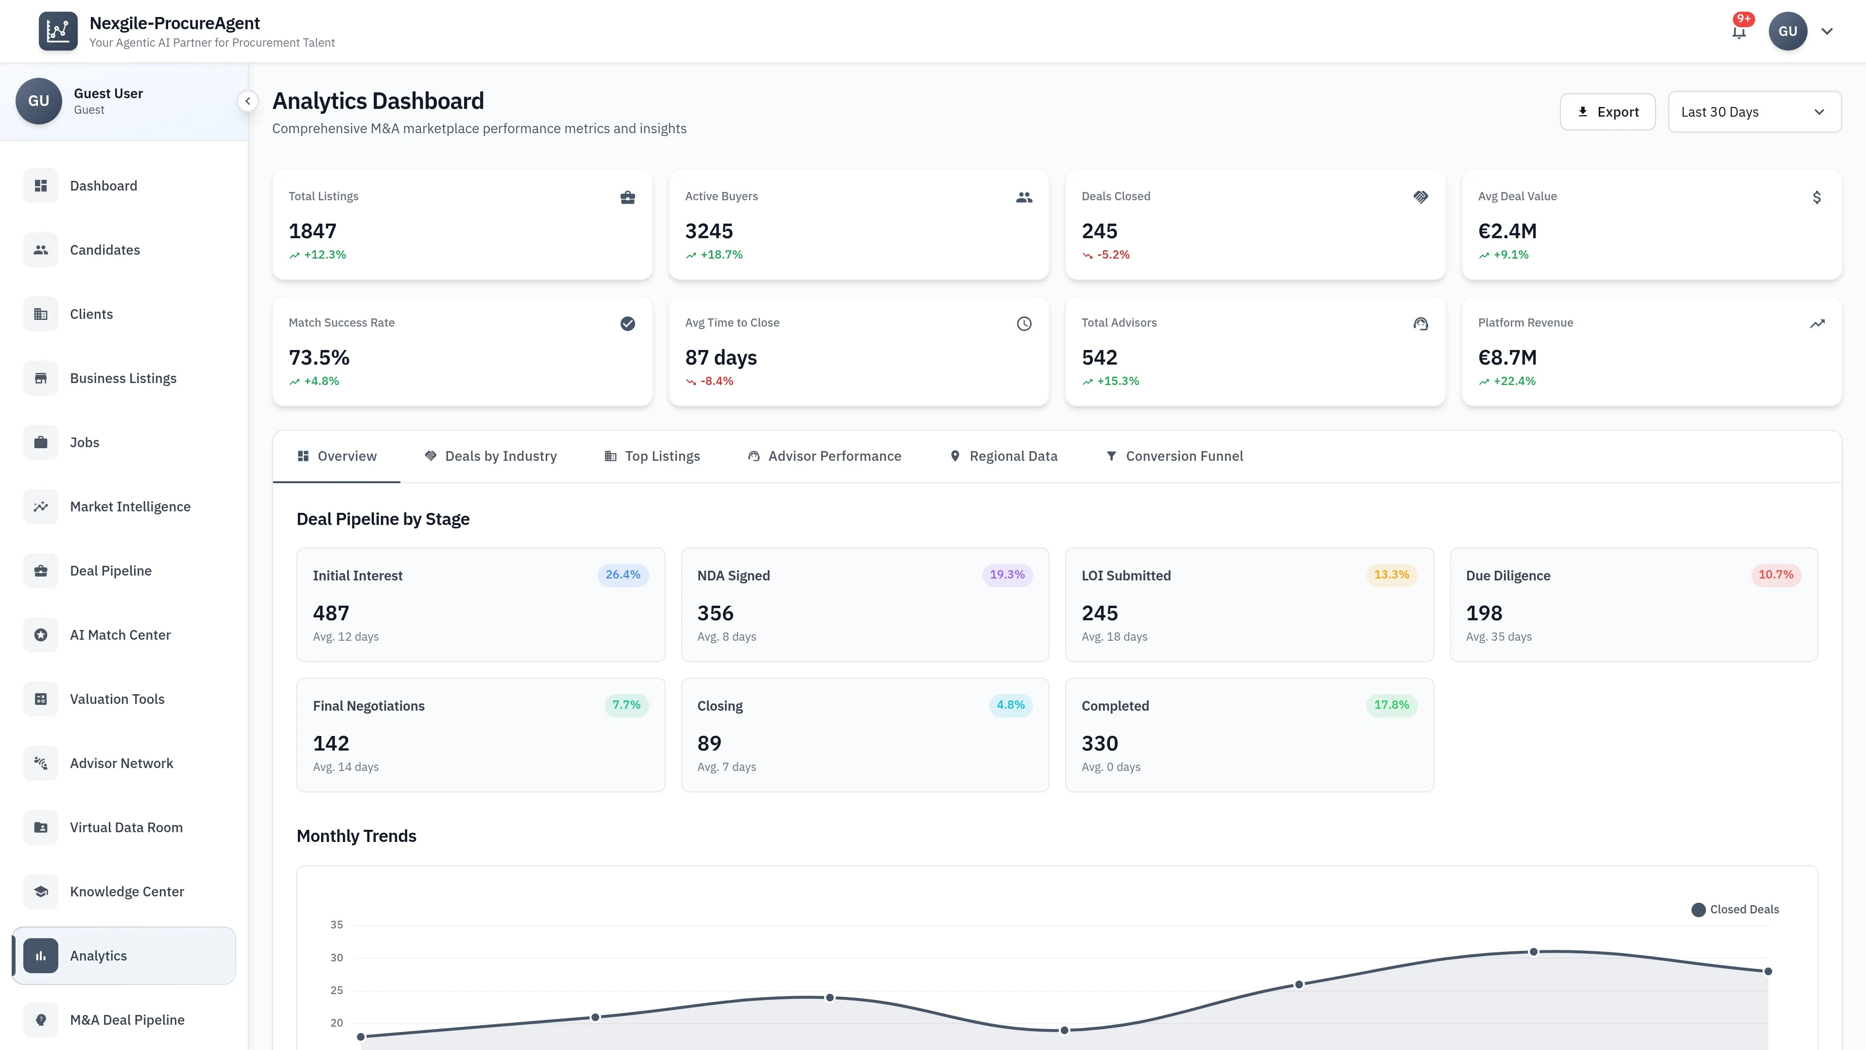This screenshot has width=1866, height=1050.
Task: Click the clock icon on Avg Time to Close card
Action: pyautogui.click(x=1023, y=323)
